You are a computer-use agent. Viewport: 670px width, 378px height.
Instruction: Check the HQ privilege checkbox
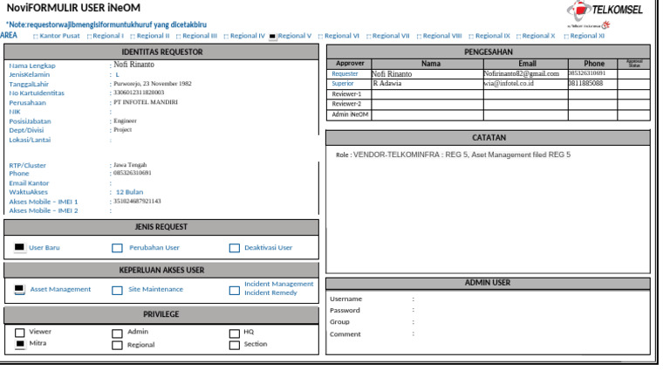pyautogui.click(x=234, y=333)
